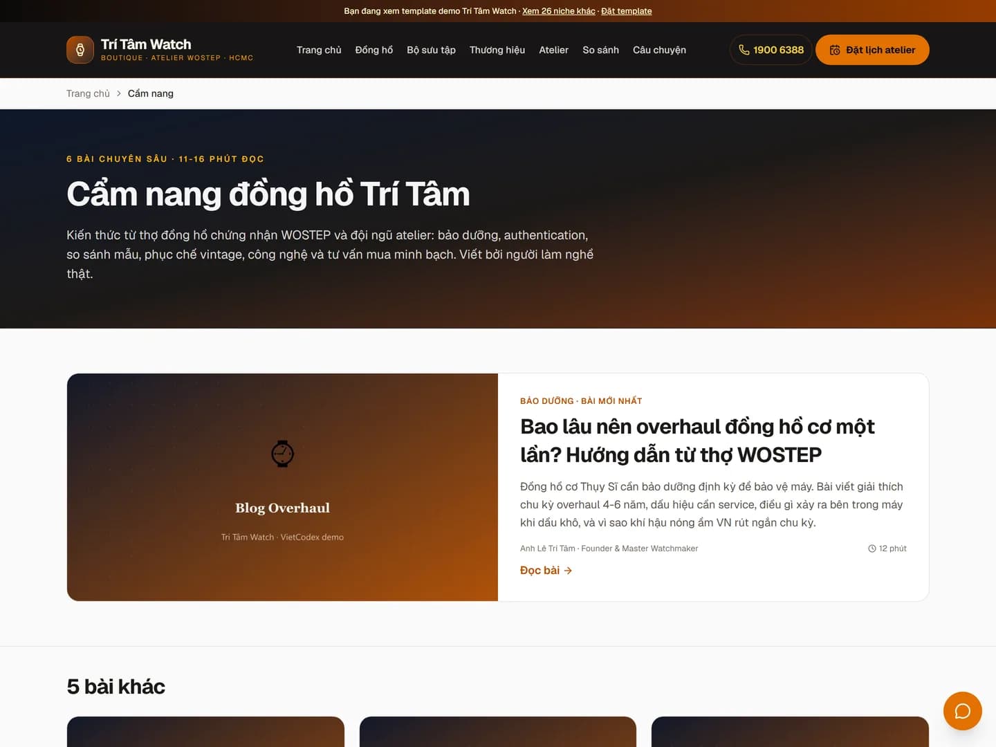The image size is (996, 747).
Task: Book via Đặt lịch atelier button
Action: click(x=872, y=50)
